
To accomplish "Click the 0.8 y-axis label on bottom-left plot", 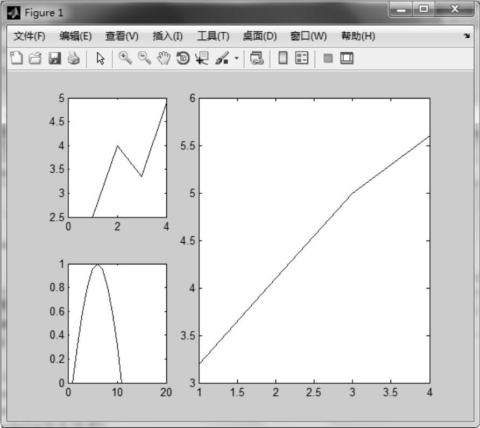I will [57, 287].
